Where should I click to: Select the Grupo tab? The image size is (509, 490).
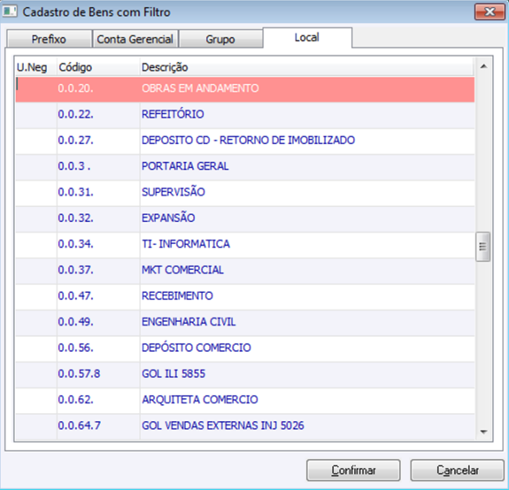(220, 39)
